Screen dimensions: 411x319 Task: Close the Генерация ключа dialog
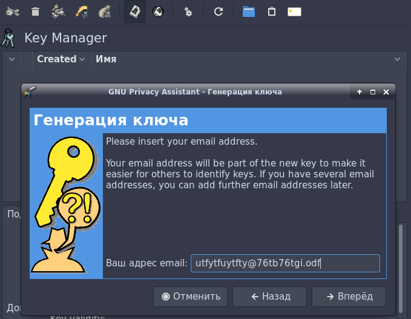tap(386, 92)
